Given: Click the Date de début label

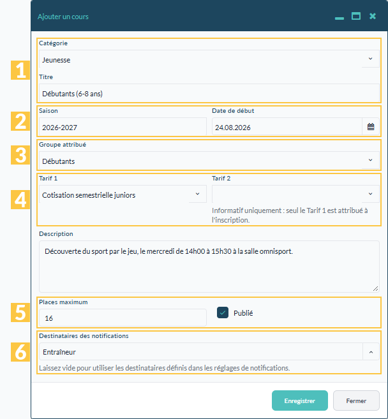Looking at the screenshot, I should click(x=233, y=110).
